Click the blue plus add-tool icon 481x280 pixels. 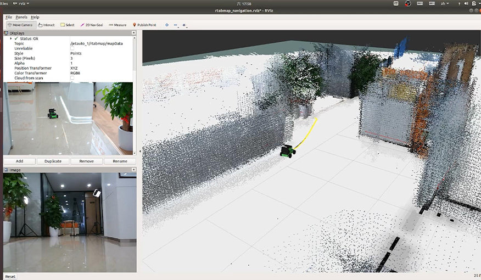pos(167,25)
